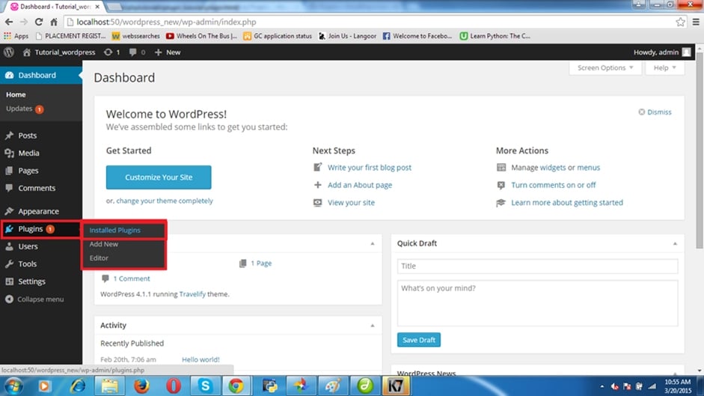Click change your theme completely link
Image resolution: width=704 pixels, height=396 pixels.
tap(165, 201)
